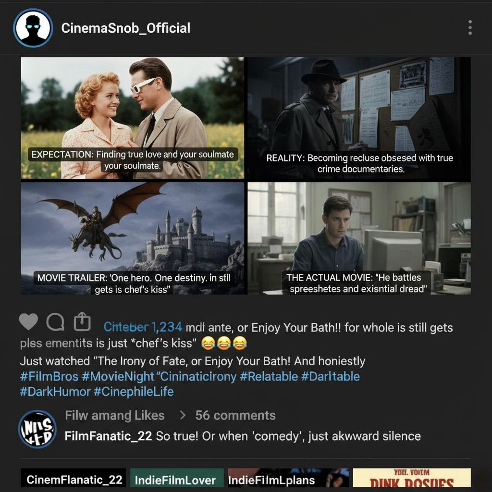Expand the 56 comments chevron
This screenshot has height=492, width=492.
[x=183, y=415]
